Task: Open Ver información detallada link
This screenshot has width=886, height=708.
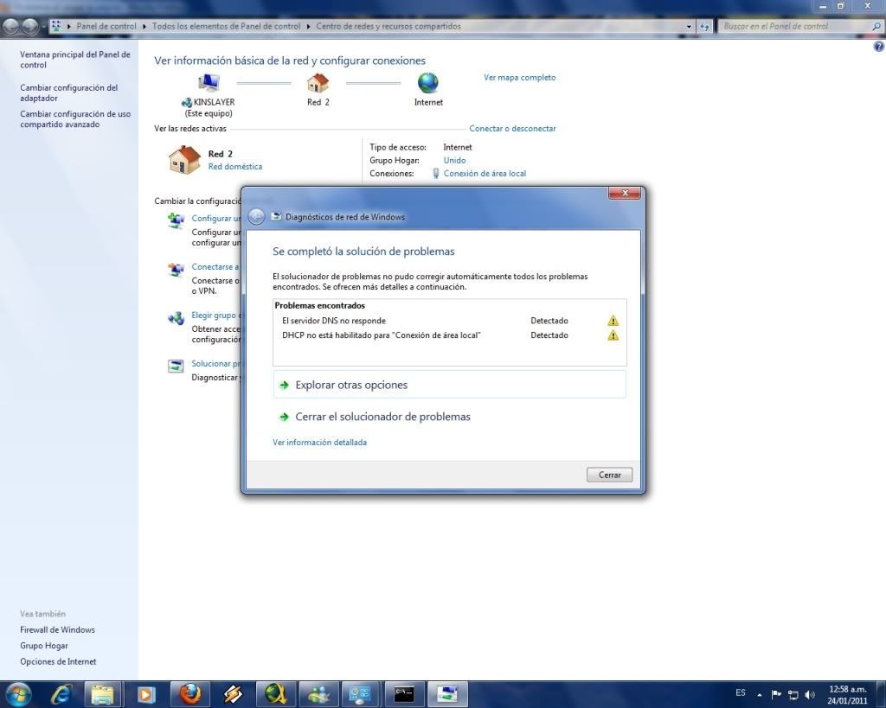Action: [x=319, y=443]
